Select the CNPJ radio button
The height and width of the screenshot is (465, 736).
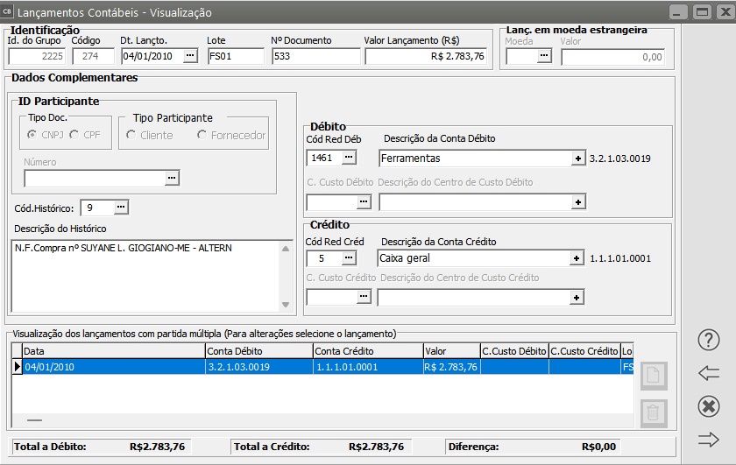pos(33,135)
